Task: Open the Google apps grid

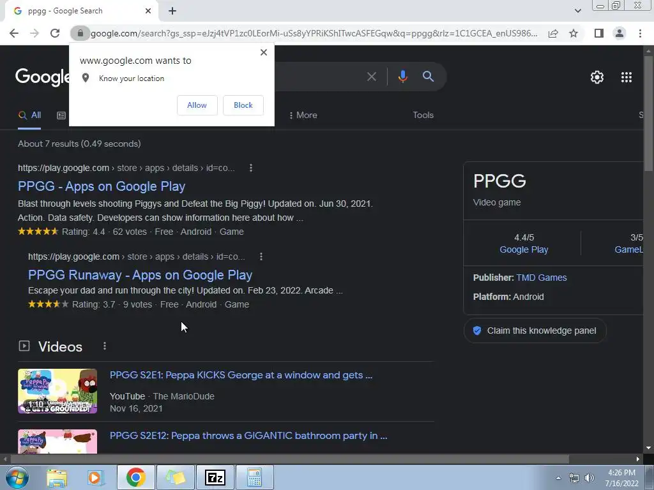Action: (627, 77)
